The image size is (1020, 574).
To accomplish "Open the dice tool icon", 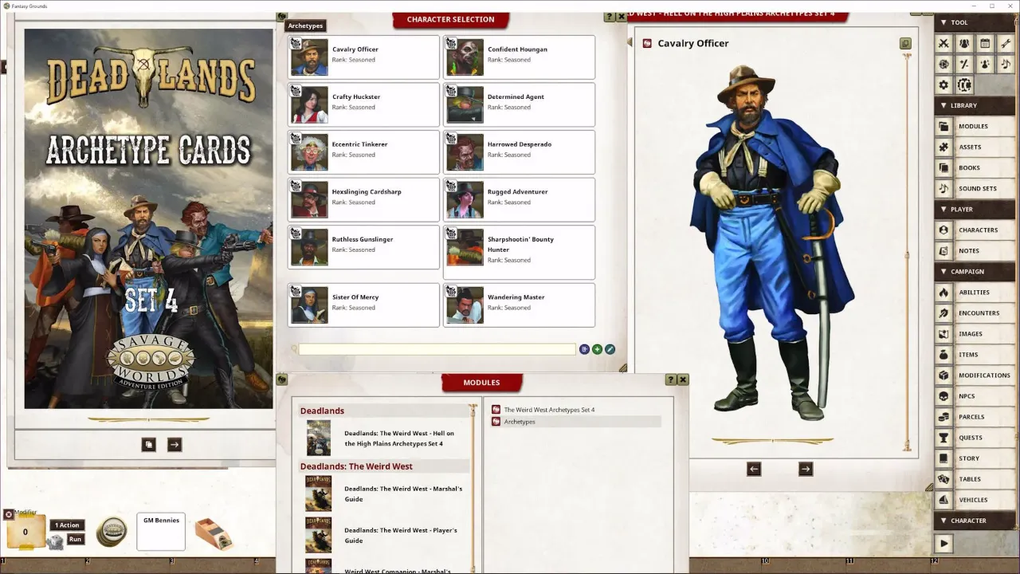I will tap(944, 65).
